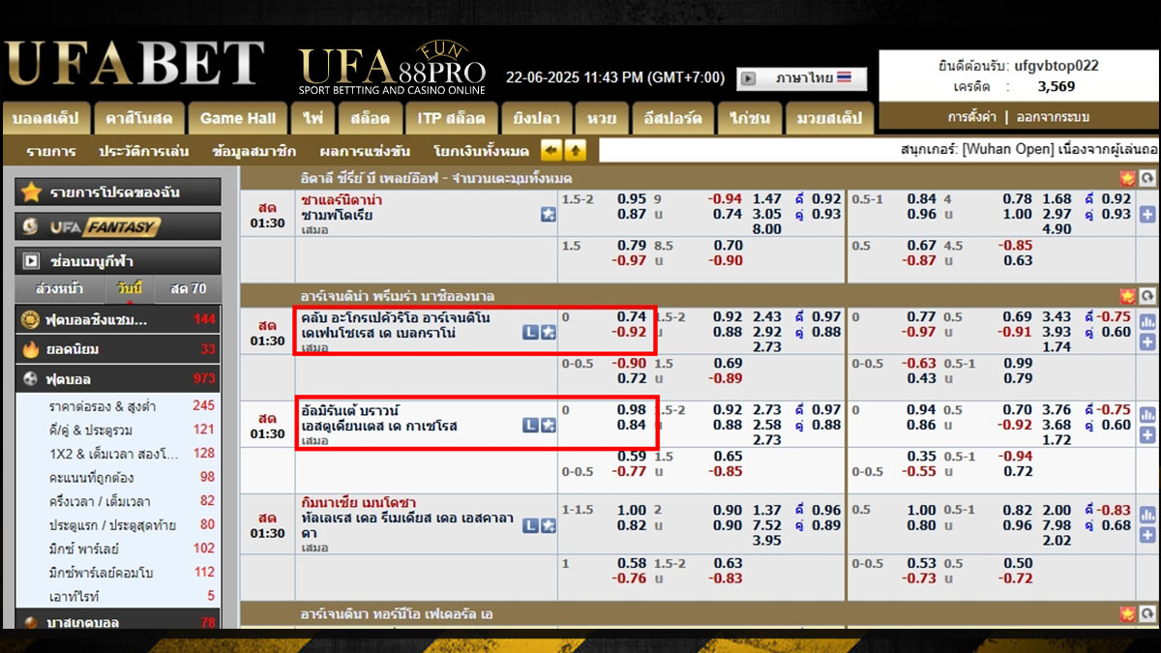Click the play icon next to ภาษาไทย
Screen dimensions: 1161x653
(746, 78)
